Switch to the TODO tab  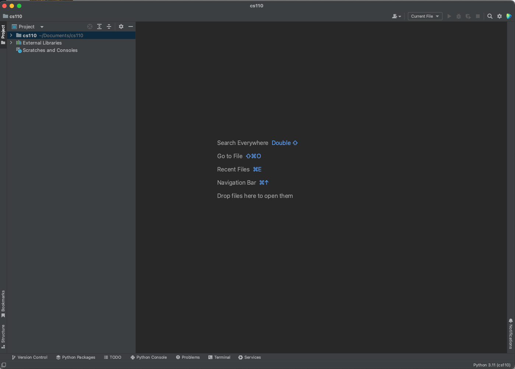point(113,357)
